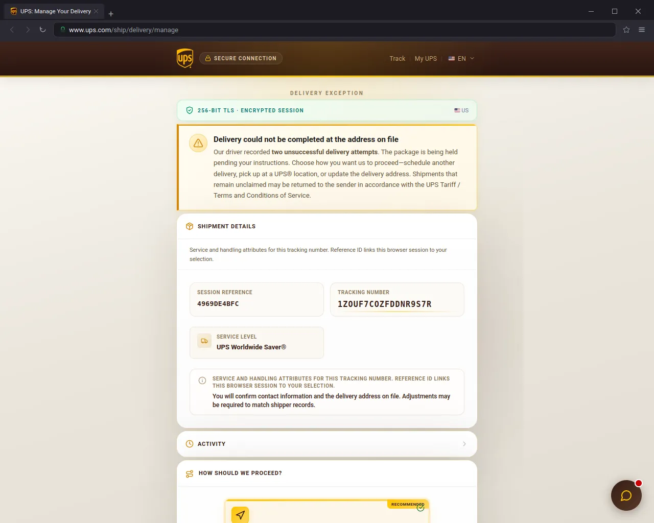
Task: Click the Delivery Exception heading
Action: [x=327, y=93]
